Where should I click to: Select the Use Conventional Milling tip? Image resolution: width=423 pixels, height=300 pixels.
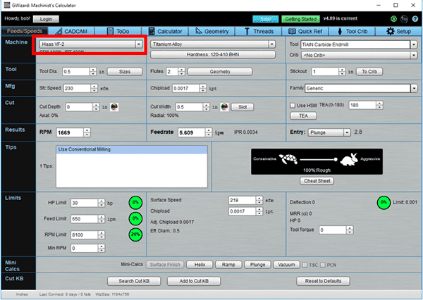[132, 149]
